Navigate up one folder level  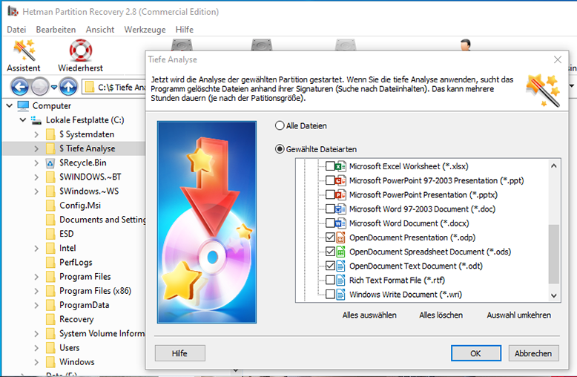(68, 88)
